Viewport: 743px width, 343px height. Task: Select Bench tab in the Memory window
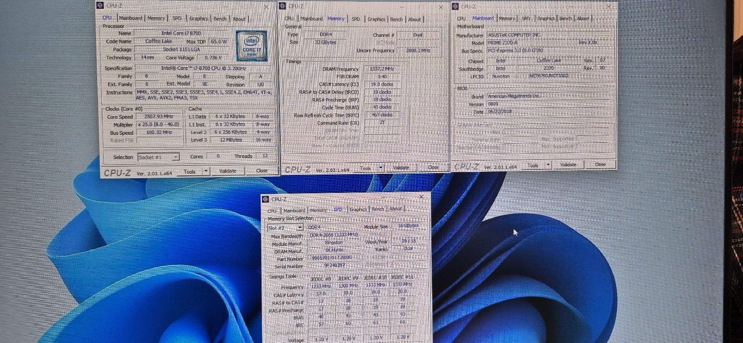(x=396, y=19)
